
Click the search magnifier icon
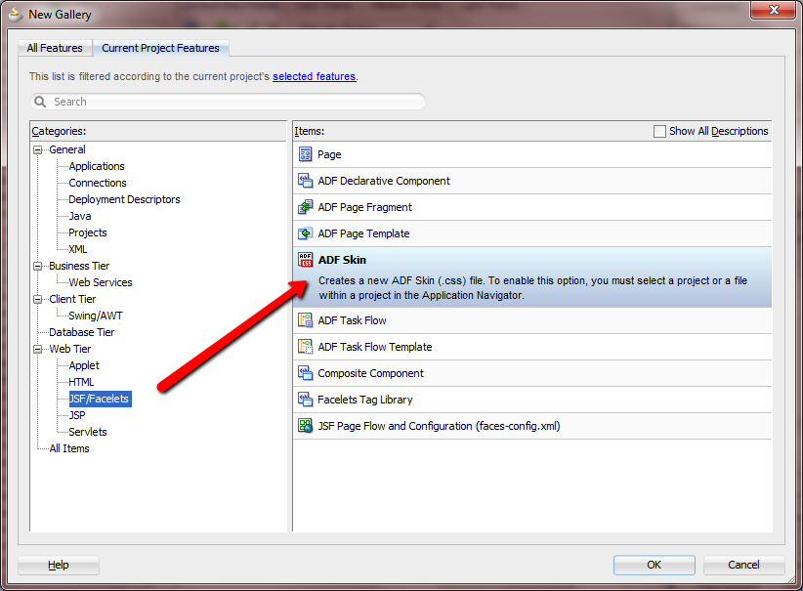click(x=40, y=102)
